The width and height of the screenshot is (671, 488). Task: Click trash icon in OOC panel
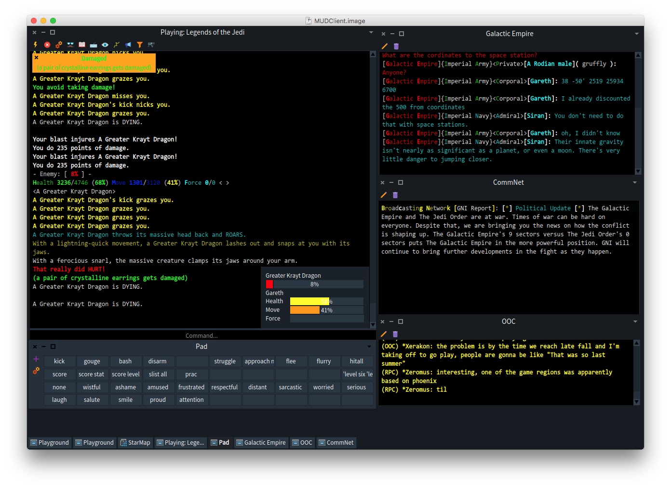point(395,334)
